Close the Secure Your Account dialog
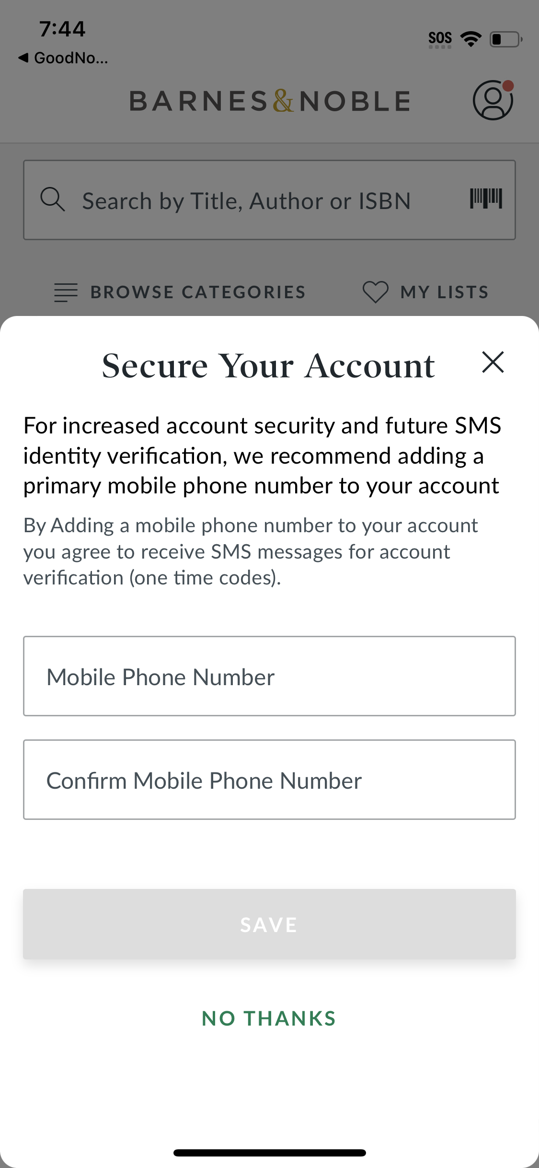This screenshot has height=1168, width=539. point(493,362)
